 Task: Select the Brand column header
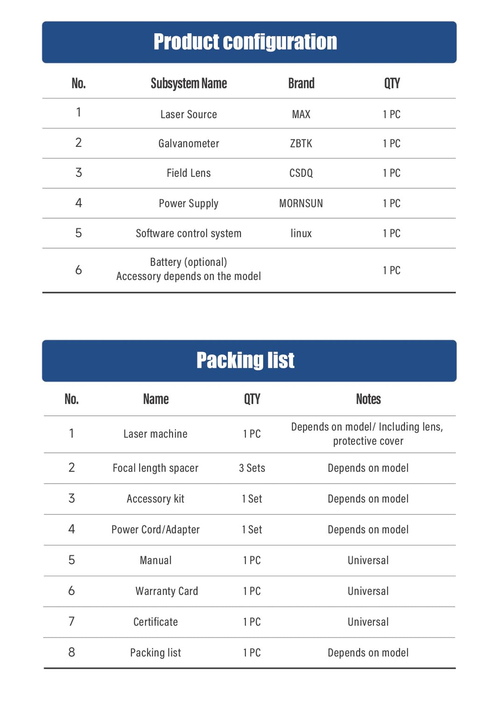tap(301, 84)
